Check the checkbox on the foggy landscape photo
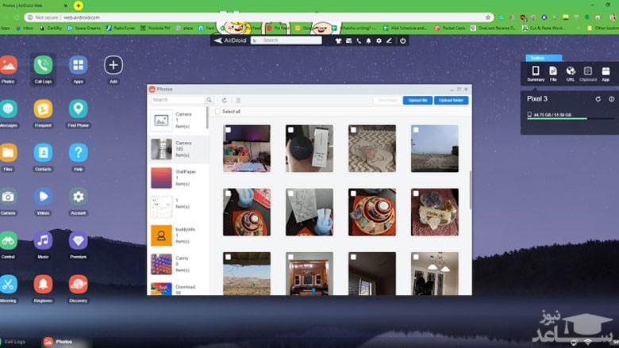The height and width of the screenshot is (348, 619). (416, 129)
